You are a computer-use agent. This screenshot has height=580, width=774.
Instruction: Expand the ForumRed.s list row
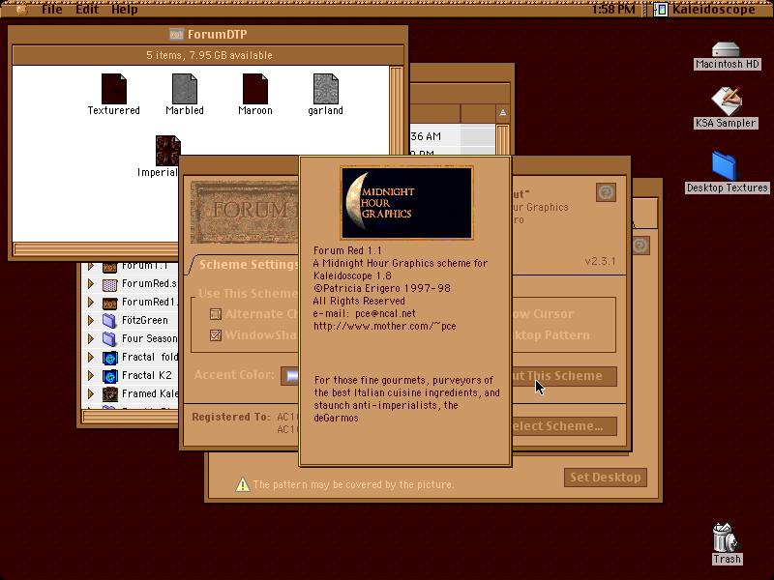(x=91, y=283)
